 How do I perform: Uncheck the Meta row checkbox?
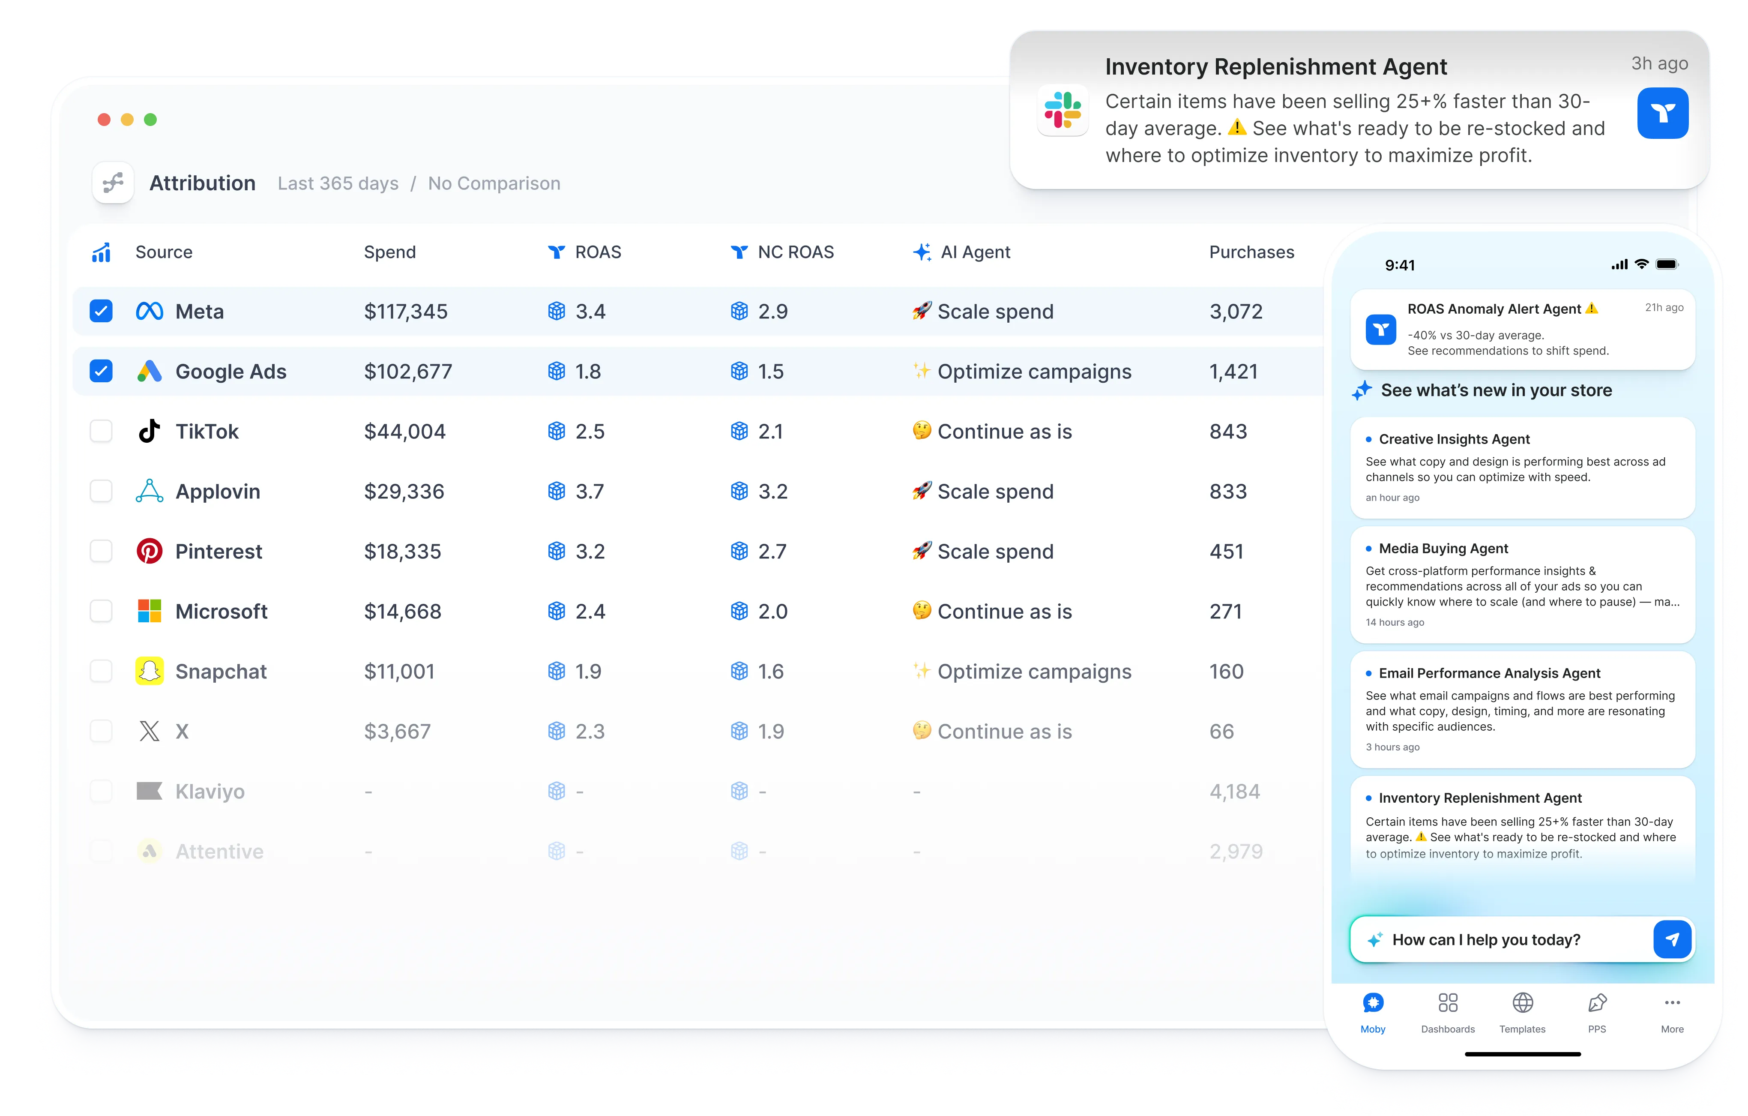tap(100, 311)
